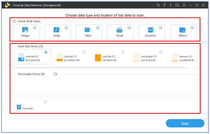The image size is (210, 134).
Task: Select the Local Disk (C:) radio button
Action: tap(46, 52)
